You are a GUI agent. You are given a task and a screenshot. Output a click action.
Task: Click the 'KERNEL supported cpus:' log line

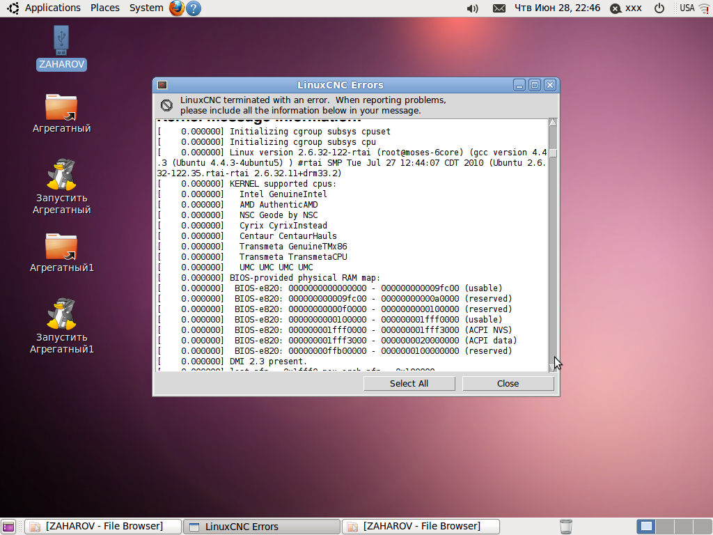click(247, 184)
